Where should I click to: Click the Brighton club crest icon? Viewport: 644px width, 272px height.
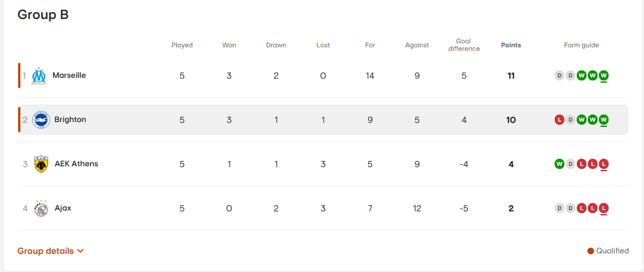41,120
